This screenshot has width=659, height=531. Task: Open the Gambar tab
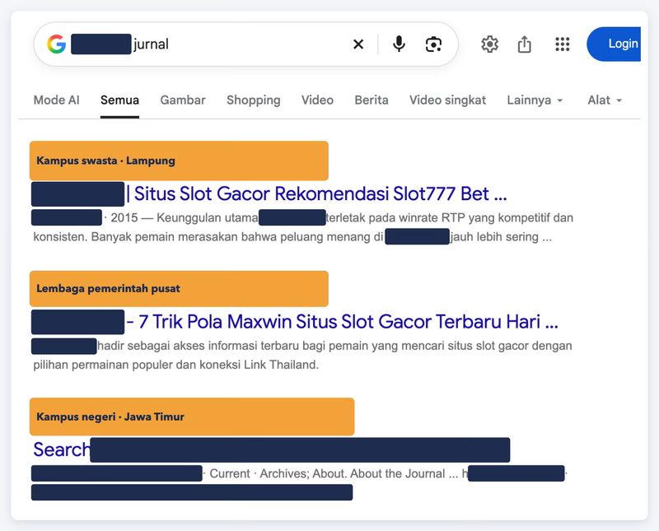[x=183, y=100]
